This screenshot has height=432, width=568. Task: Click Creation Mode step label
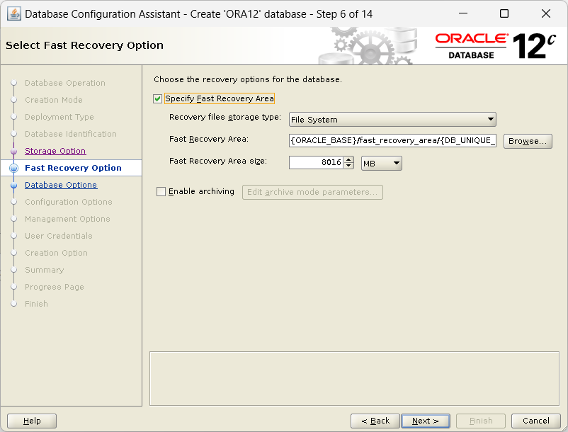54,100
